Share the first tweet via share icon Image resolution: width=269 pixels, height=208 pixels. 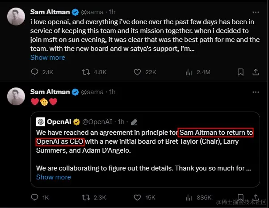[256, 72]
